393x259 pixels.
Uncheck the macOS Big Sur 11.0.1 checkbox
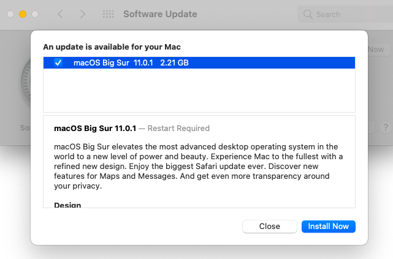[58, 62]
